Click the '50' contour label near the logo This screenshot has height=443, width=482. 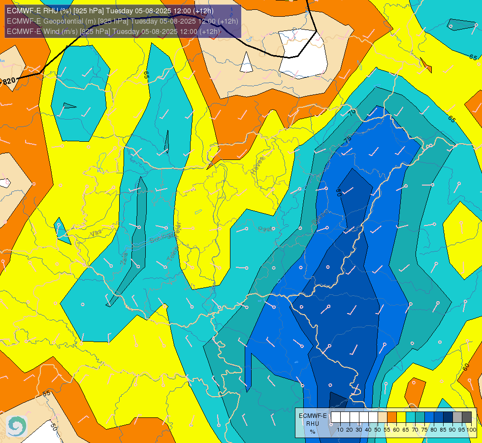[53, 426]
